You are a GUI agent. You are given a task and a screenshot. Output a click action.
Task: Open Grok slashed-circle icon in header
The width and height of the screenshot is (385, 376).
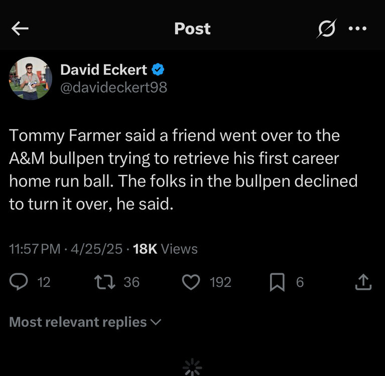[327, 29]
